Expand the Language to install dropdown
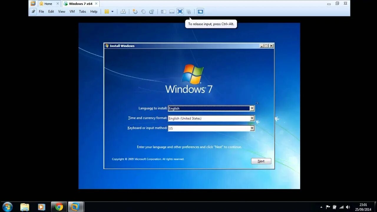This screenshot has height=212, width=377. click(252, 108)
